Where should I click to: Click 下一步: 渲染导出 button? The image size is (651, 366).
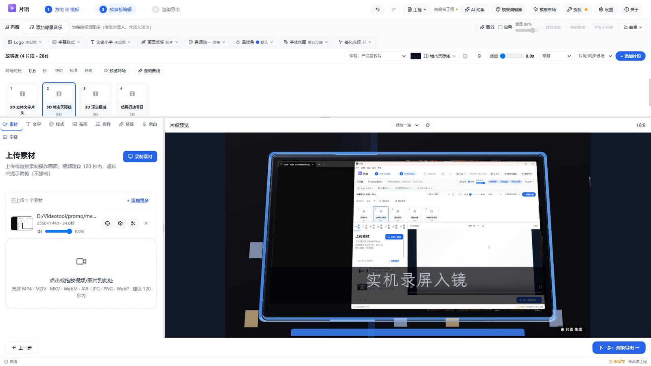tap(619, 348)
